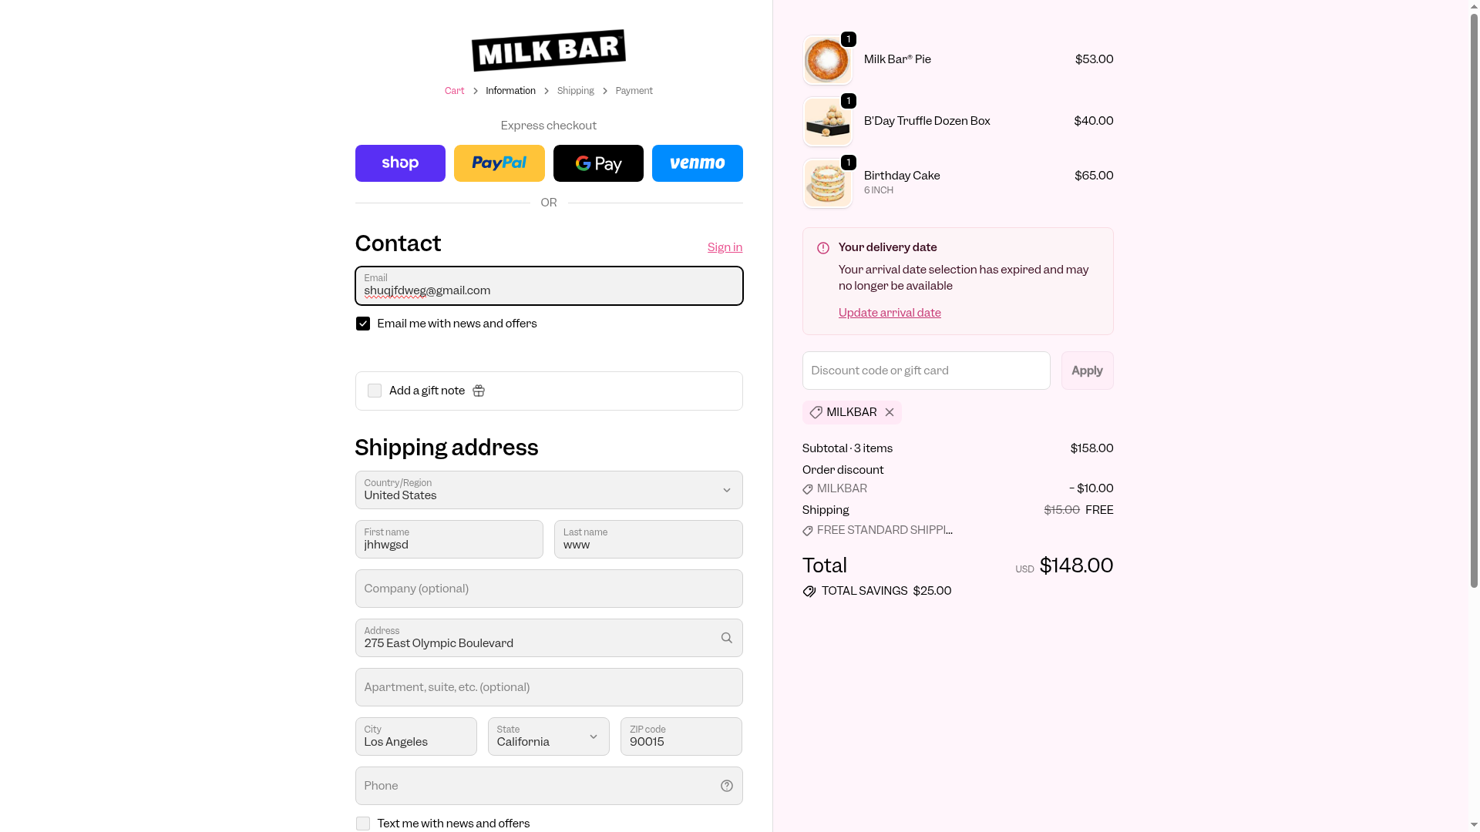Click the Apply discount button
The height and width of the screenshot is (832, 1480).
(1087, 371)
